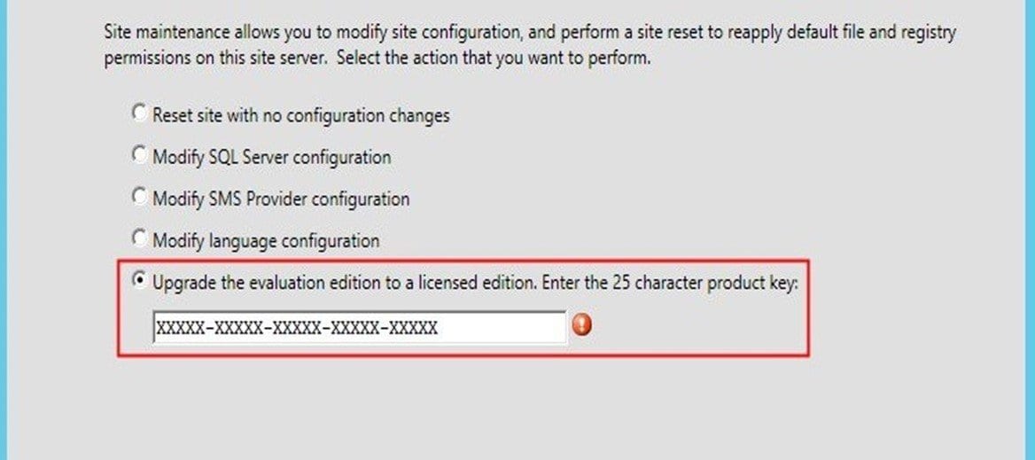Click the "Modify language configuration" label text
1035x460 pixels.
(x=266, y=241)
